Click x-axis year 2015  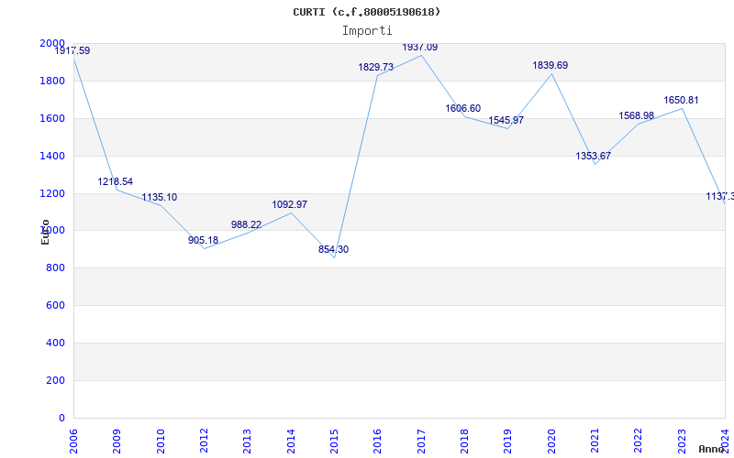(334, 442)
